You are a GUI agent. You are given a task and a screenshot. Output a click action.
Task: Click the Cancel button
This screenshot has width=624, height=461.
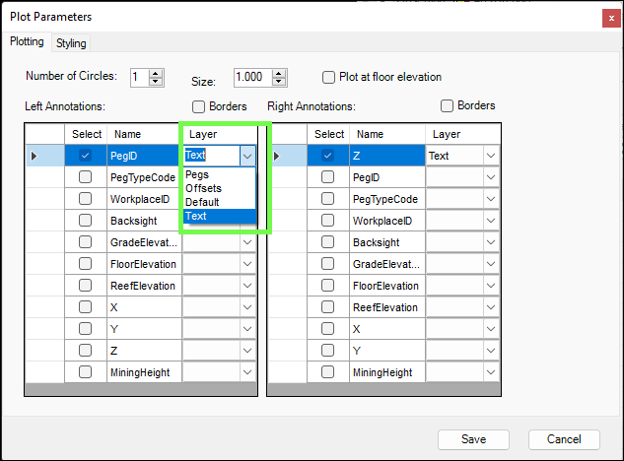(564, 439)
